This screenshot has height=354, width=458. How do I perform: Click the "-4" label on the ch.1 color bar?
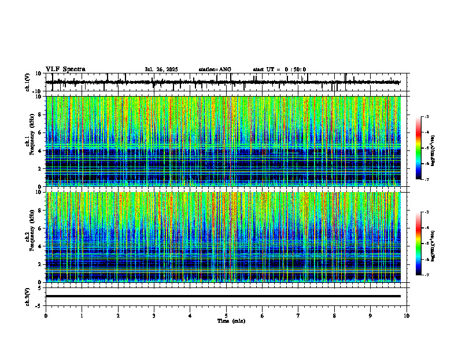click(x=427, y=132)
